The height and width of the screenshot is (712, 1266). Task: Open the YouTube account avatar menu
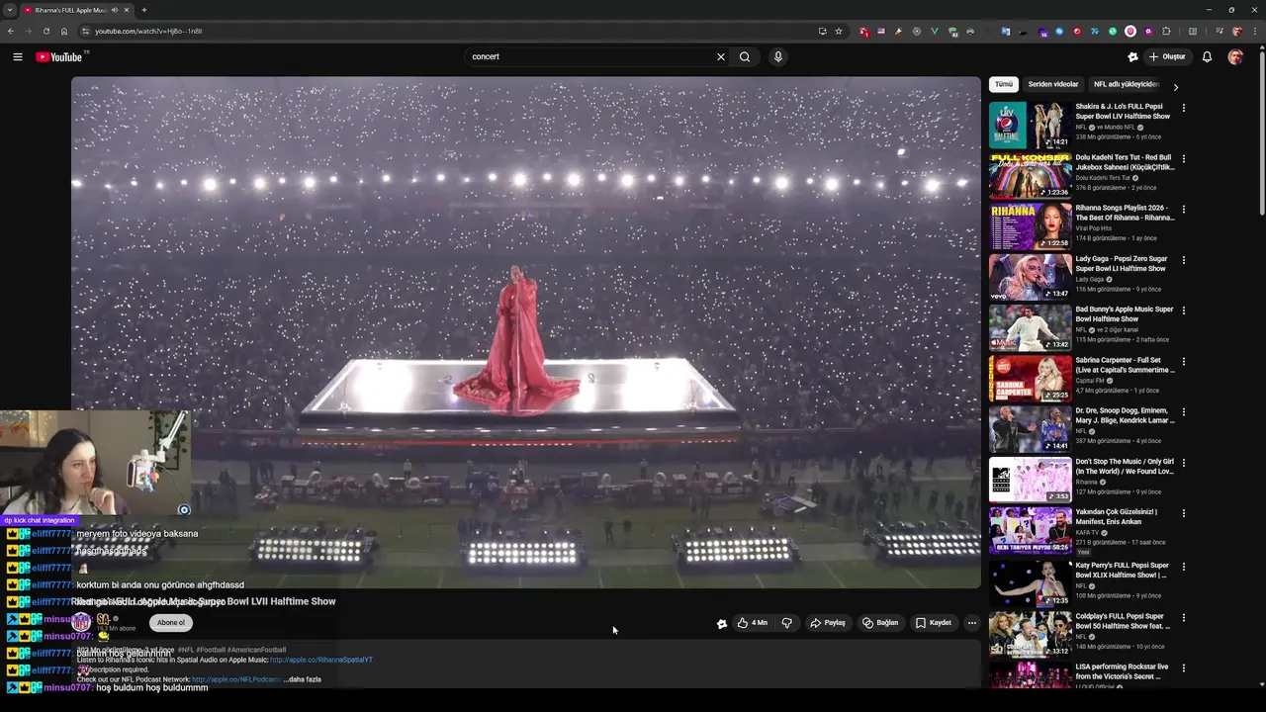1235,56
